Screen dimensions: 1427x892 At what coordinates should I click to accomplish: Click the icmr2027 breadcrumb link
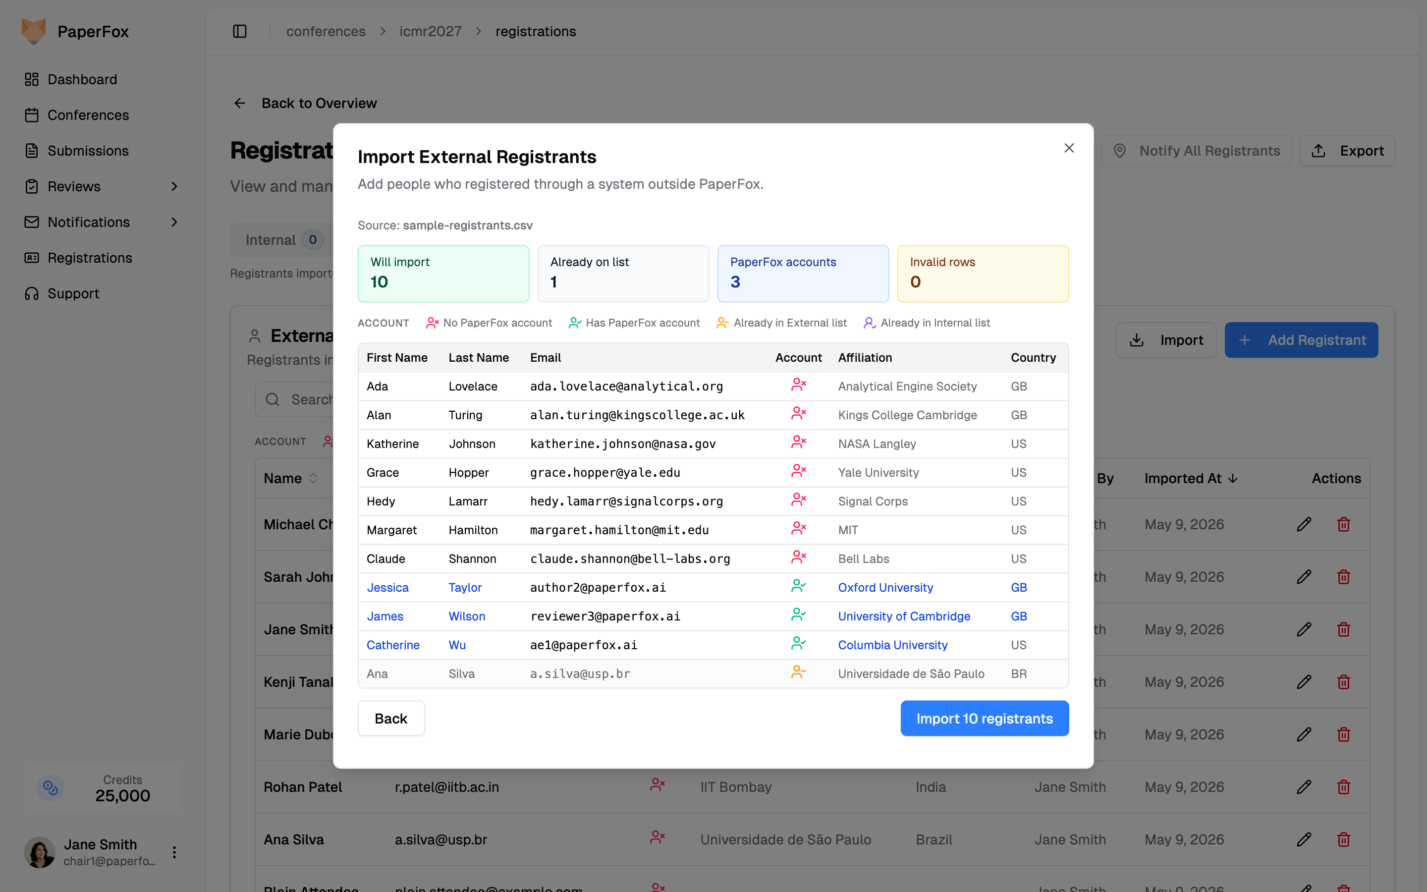(431, 31)
